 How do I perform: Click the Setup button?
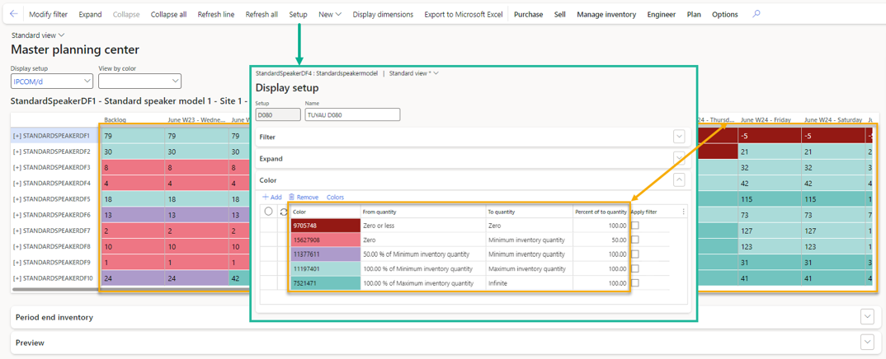coord(299,15)
